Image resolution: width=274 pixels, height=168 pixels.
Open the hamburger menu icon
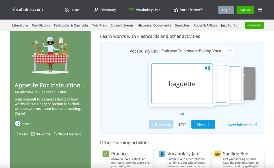(x=260, y=10)
